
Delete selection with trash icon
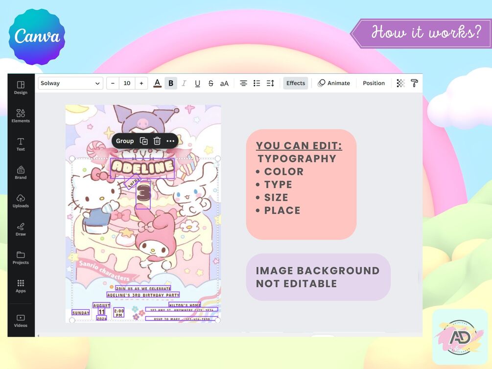(x=157, y=141)
